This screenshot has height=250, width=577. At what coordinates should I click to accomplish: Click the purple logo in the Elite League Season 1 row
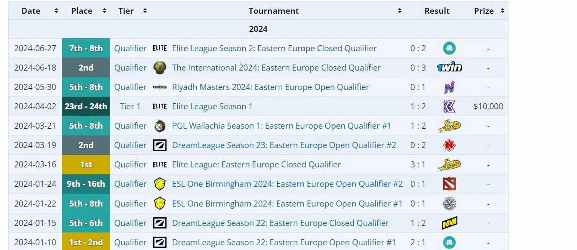tap(449, 106)
